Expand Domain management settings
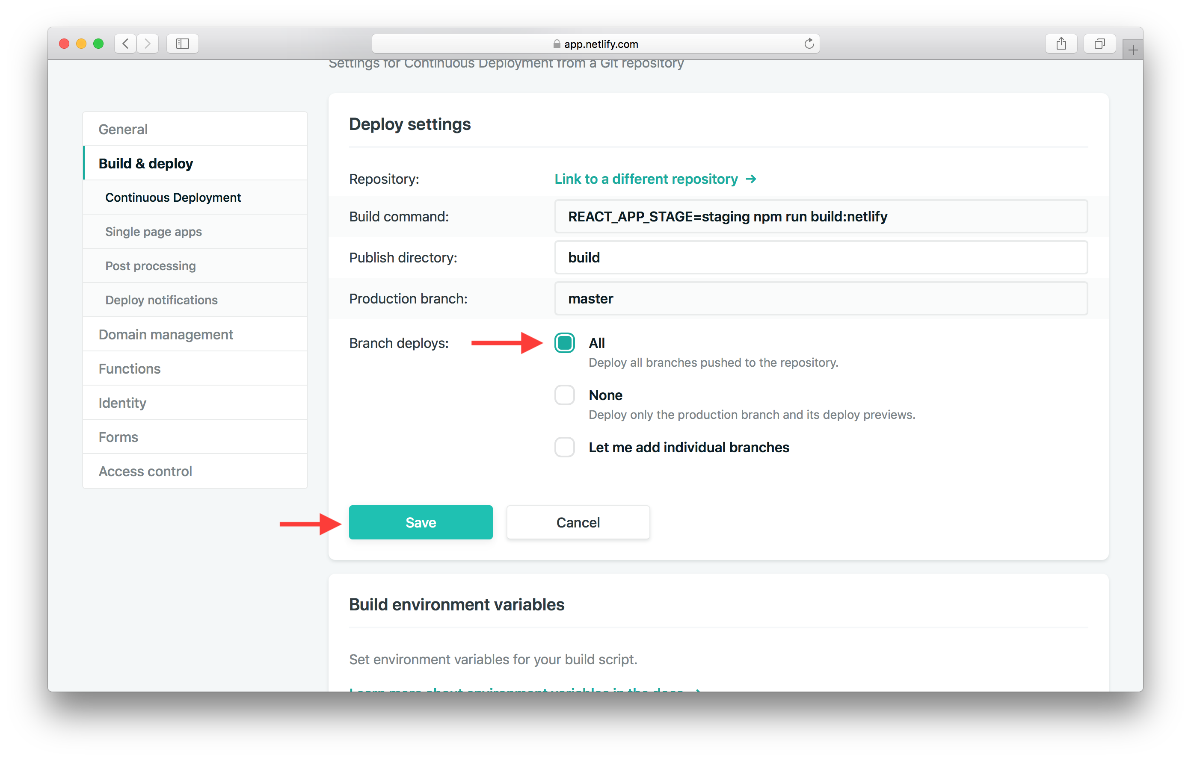 (165, 334)
